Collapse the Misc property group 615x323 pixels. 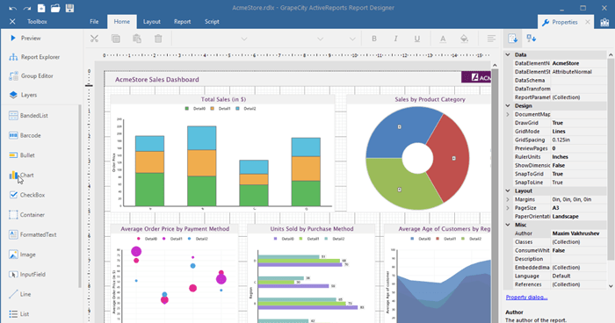pyautogui.click(x=508, y=225)
